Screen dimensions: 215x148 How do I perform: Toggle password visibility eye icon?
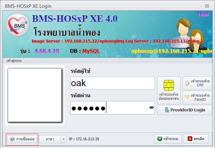[x=151, y=108]
